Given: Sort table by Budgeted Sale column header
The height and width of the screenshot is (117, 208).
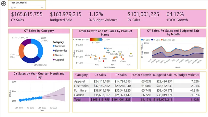Looking at the screenshot, I should 162,75.
